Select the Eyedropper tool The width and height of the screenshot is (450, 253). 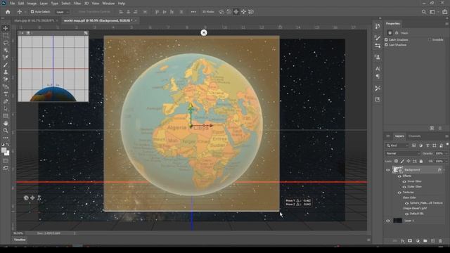click(x=6, y=58)
